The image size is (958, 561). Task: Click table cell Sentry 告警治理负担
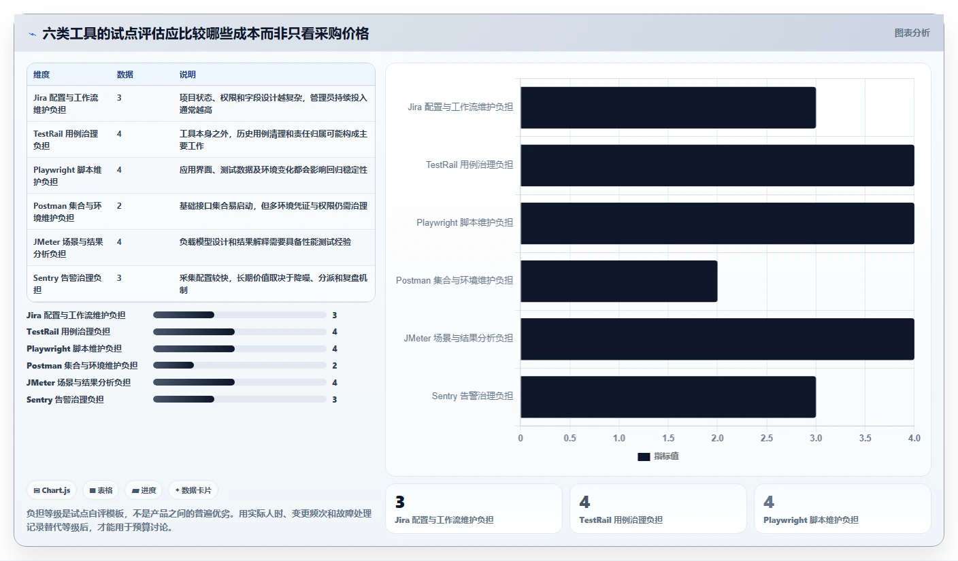pyautogui.click(x=68, y=284)
